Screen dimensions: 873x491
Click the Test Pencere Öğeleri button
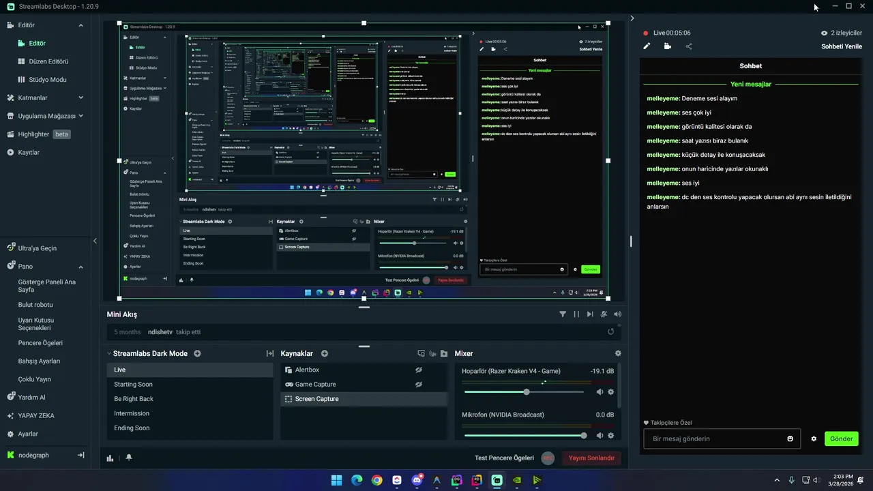click(x=504, y=458)
